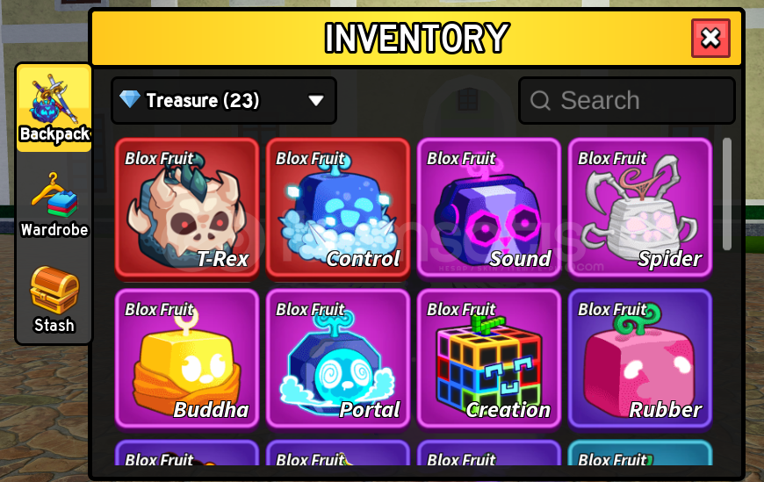Screen dimensions: 764x482
Task: Click the inventory vertical scrollbar
Action: (x=727, y=194)
